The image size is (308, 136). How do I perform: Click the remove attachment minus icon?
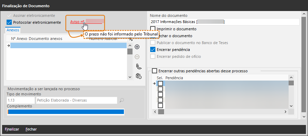137,57
